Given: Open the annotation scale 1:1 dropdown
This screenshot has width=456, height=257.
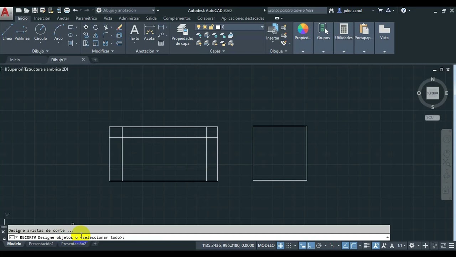Looking at the screenshot, I should pos(401,245).
